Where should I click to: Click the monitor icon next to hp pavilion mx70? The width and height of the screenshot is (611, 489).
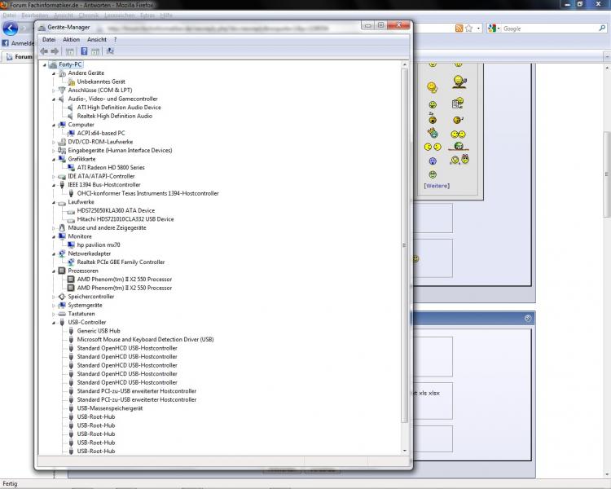click(x=72, y=244)
